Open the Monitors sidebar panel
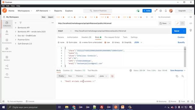 click(7, 58)
